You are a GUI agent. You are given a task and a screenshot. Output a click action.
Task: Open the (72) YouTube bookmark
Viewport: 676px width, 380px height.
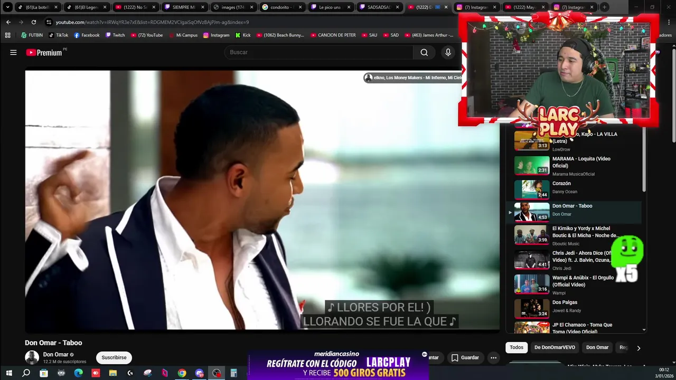click(147, 35)
